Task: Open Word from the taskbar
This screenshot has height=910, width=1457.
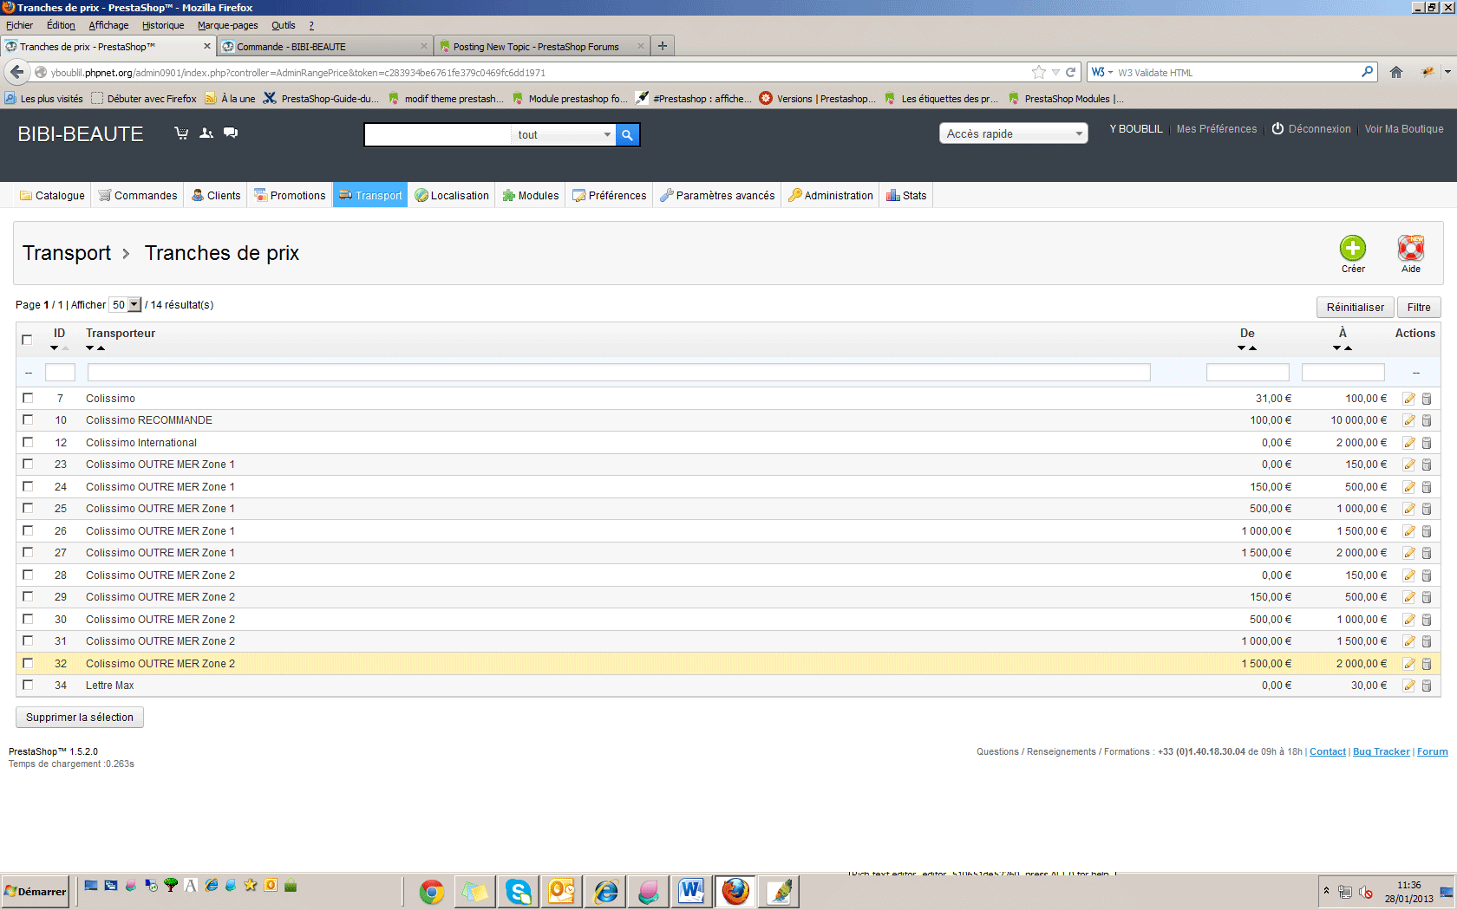Action: point(691,891)
